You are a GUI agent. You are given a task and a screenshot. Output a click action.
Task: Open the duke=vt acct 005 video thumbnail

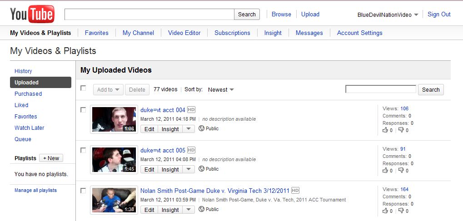coord(114,159)
